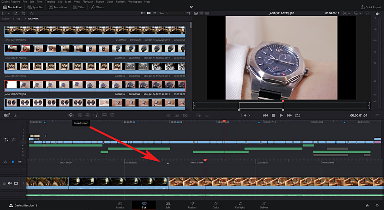Stop playback

(x=274, y=115)
